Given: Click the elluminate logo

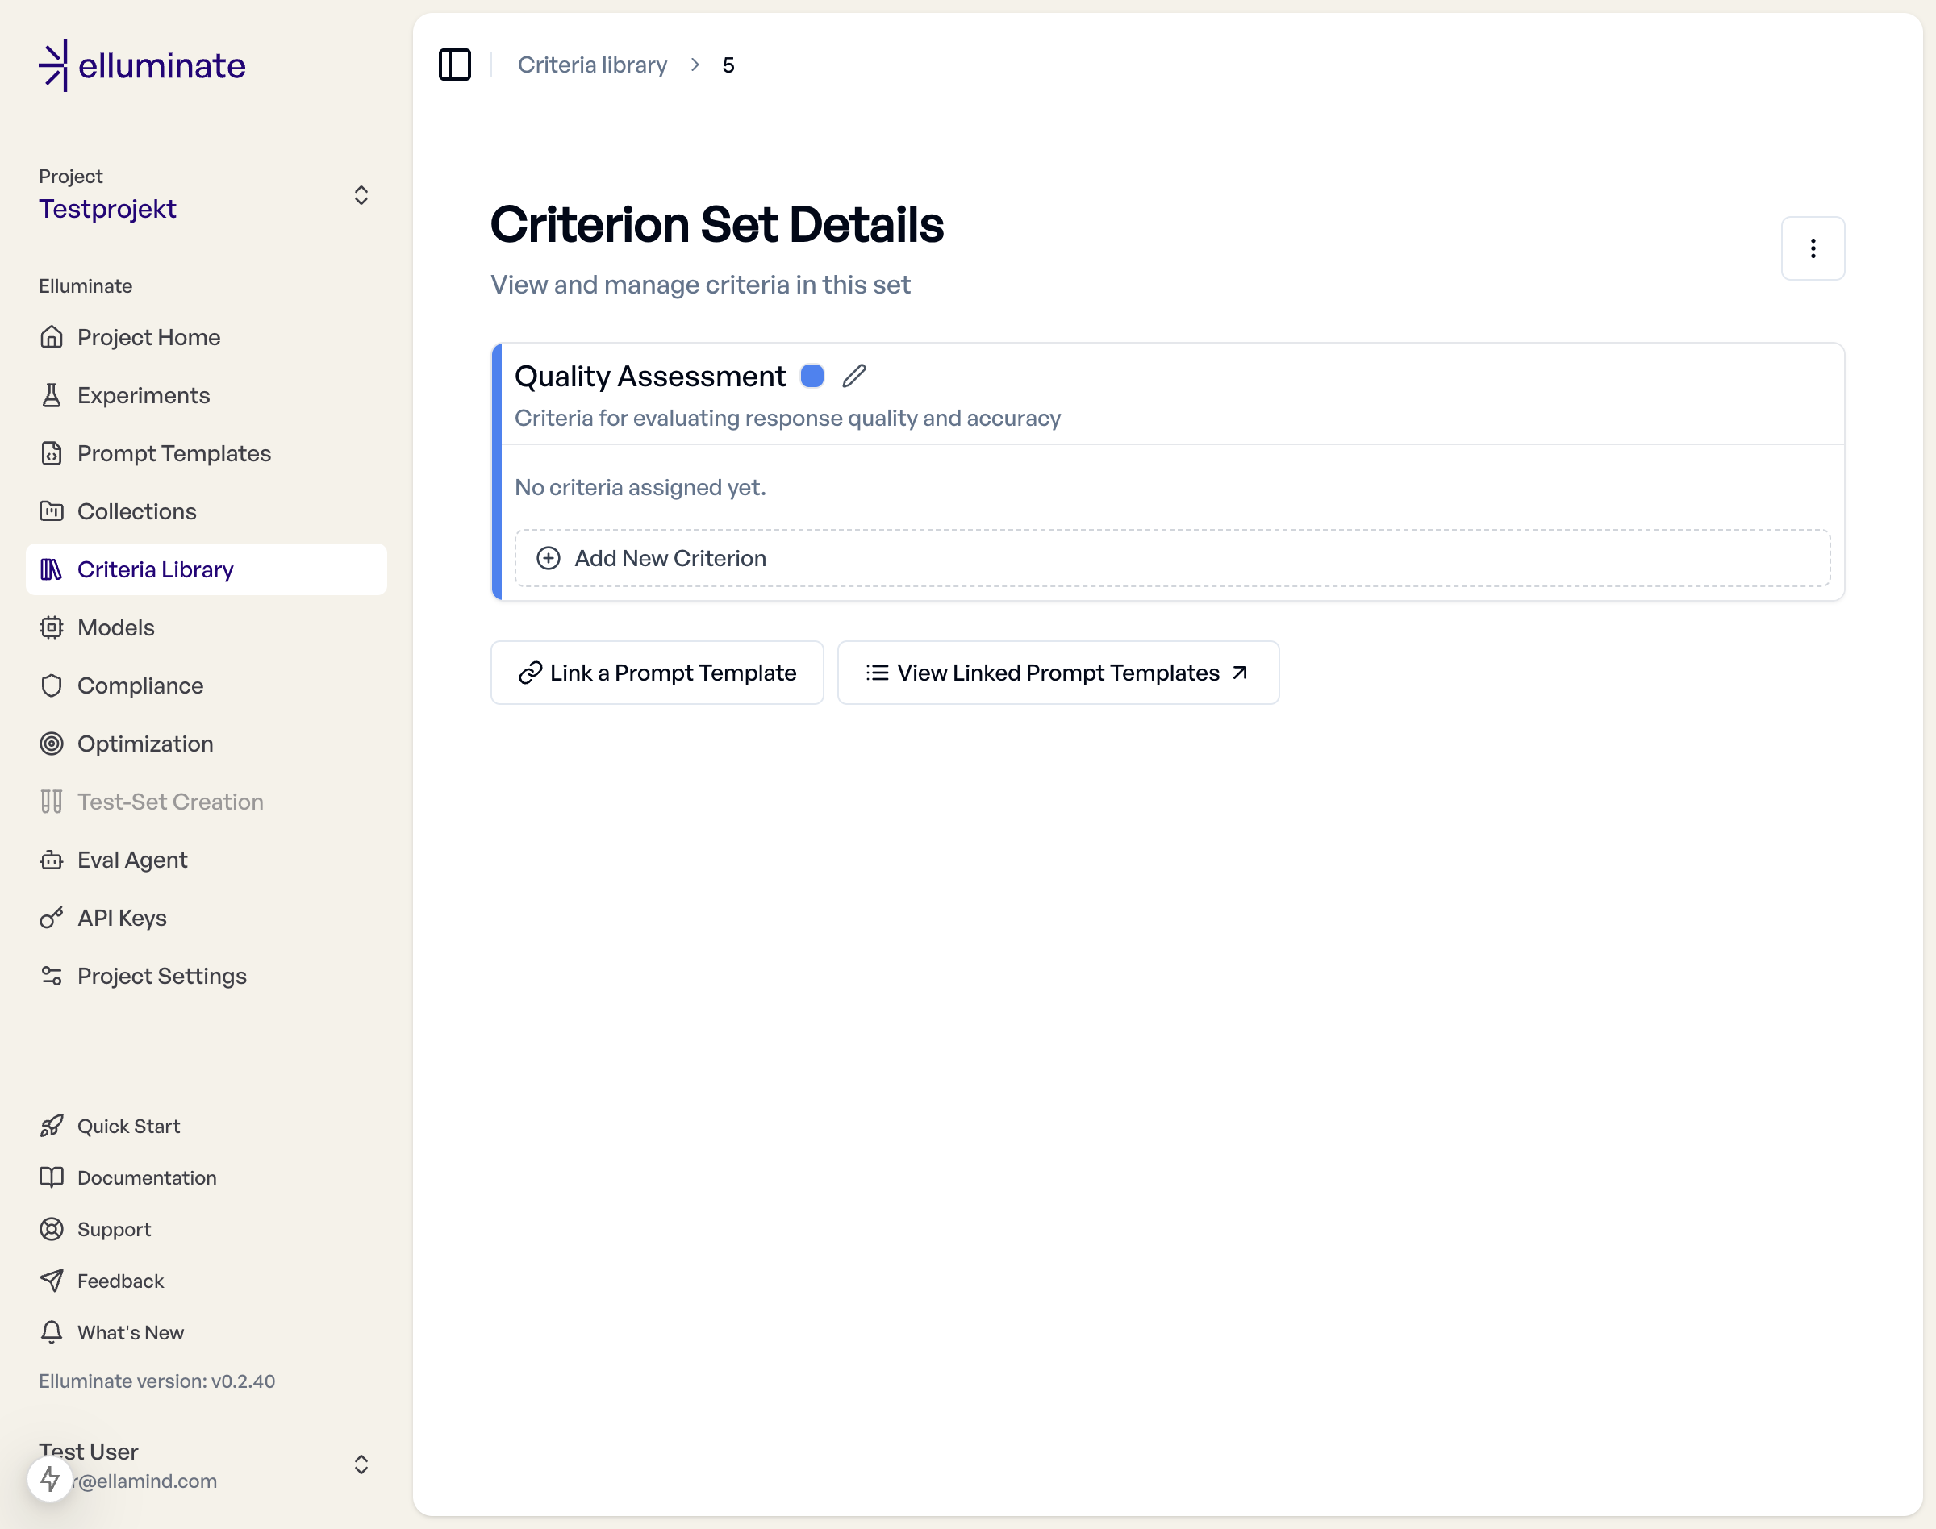Looking at the screenshot, I should click(143, 65).
